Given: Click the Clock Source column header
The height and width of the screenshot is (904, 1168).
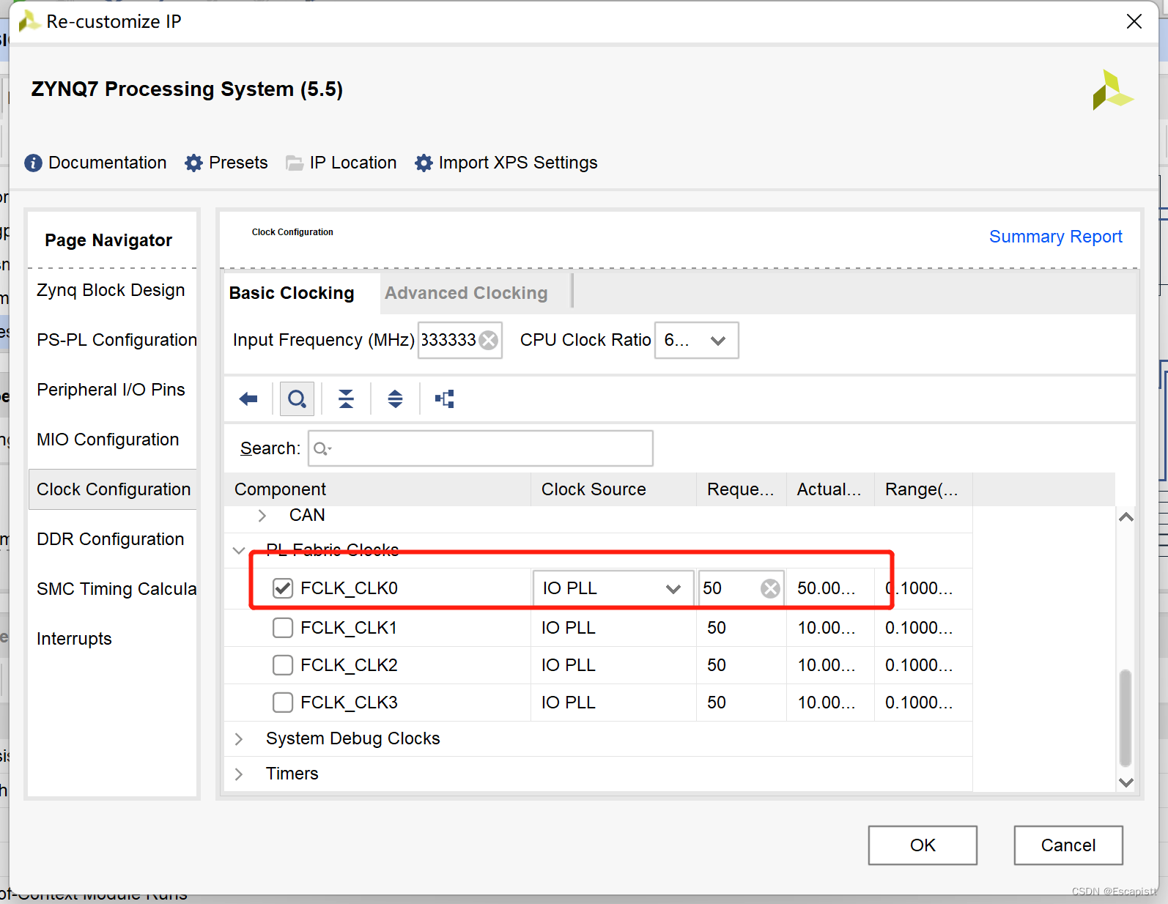Looking at the screenshot, I should point(613,489).
